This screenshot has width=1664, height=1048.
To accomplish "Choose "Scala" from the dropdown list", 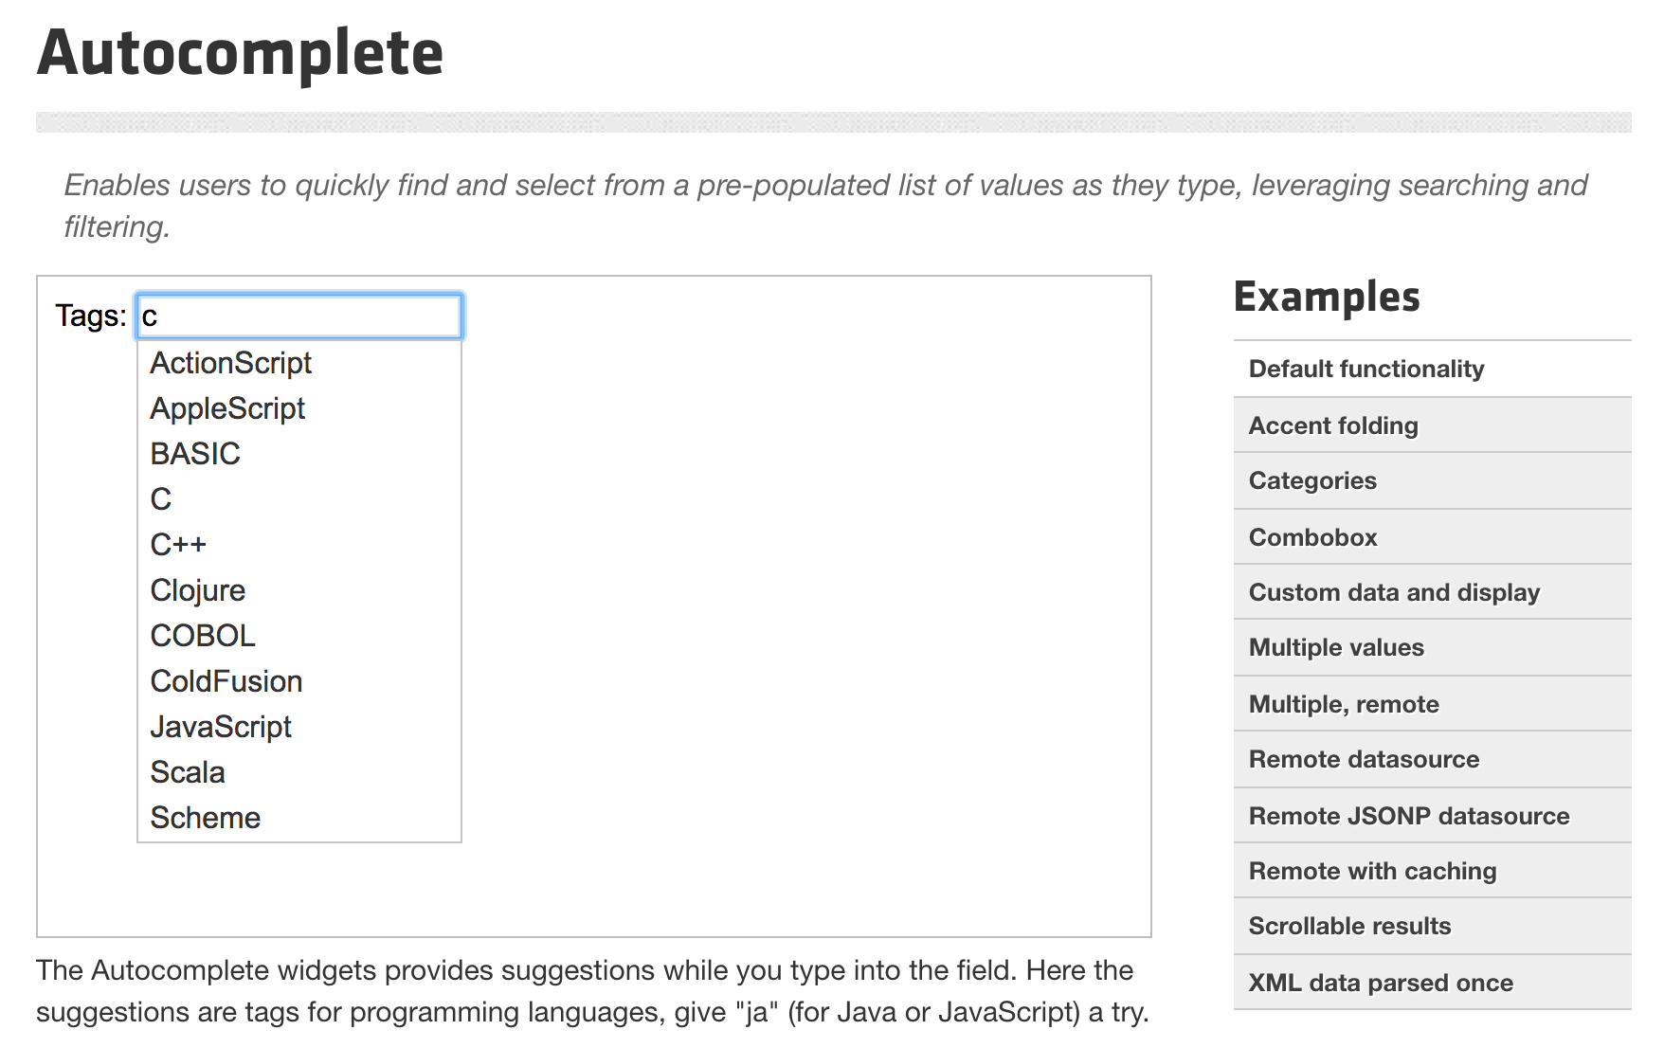I will (188, 772).
